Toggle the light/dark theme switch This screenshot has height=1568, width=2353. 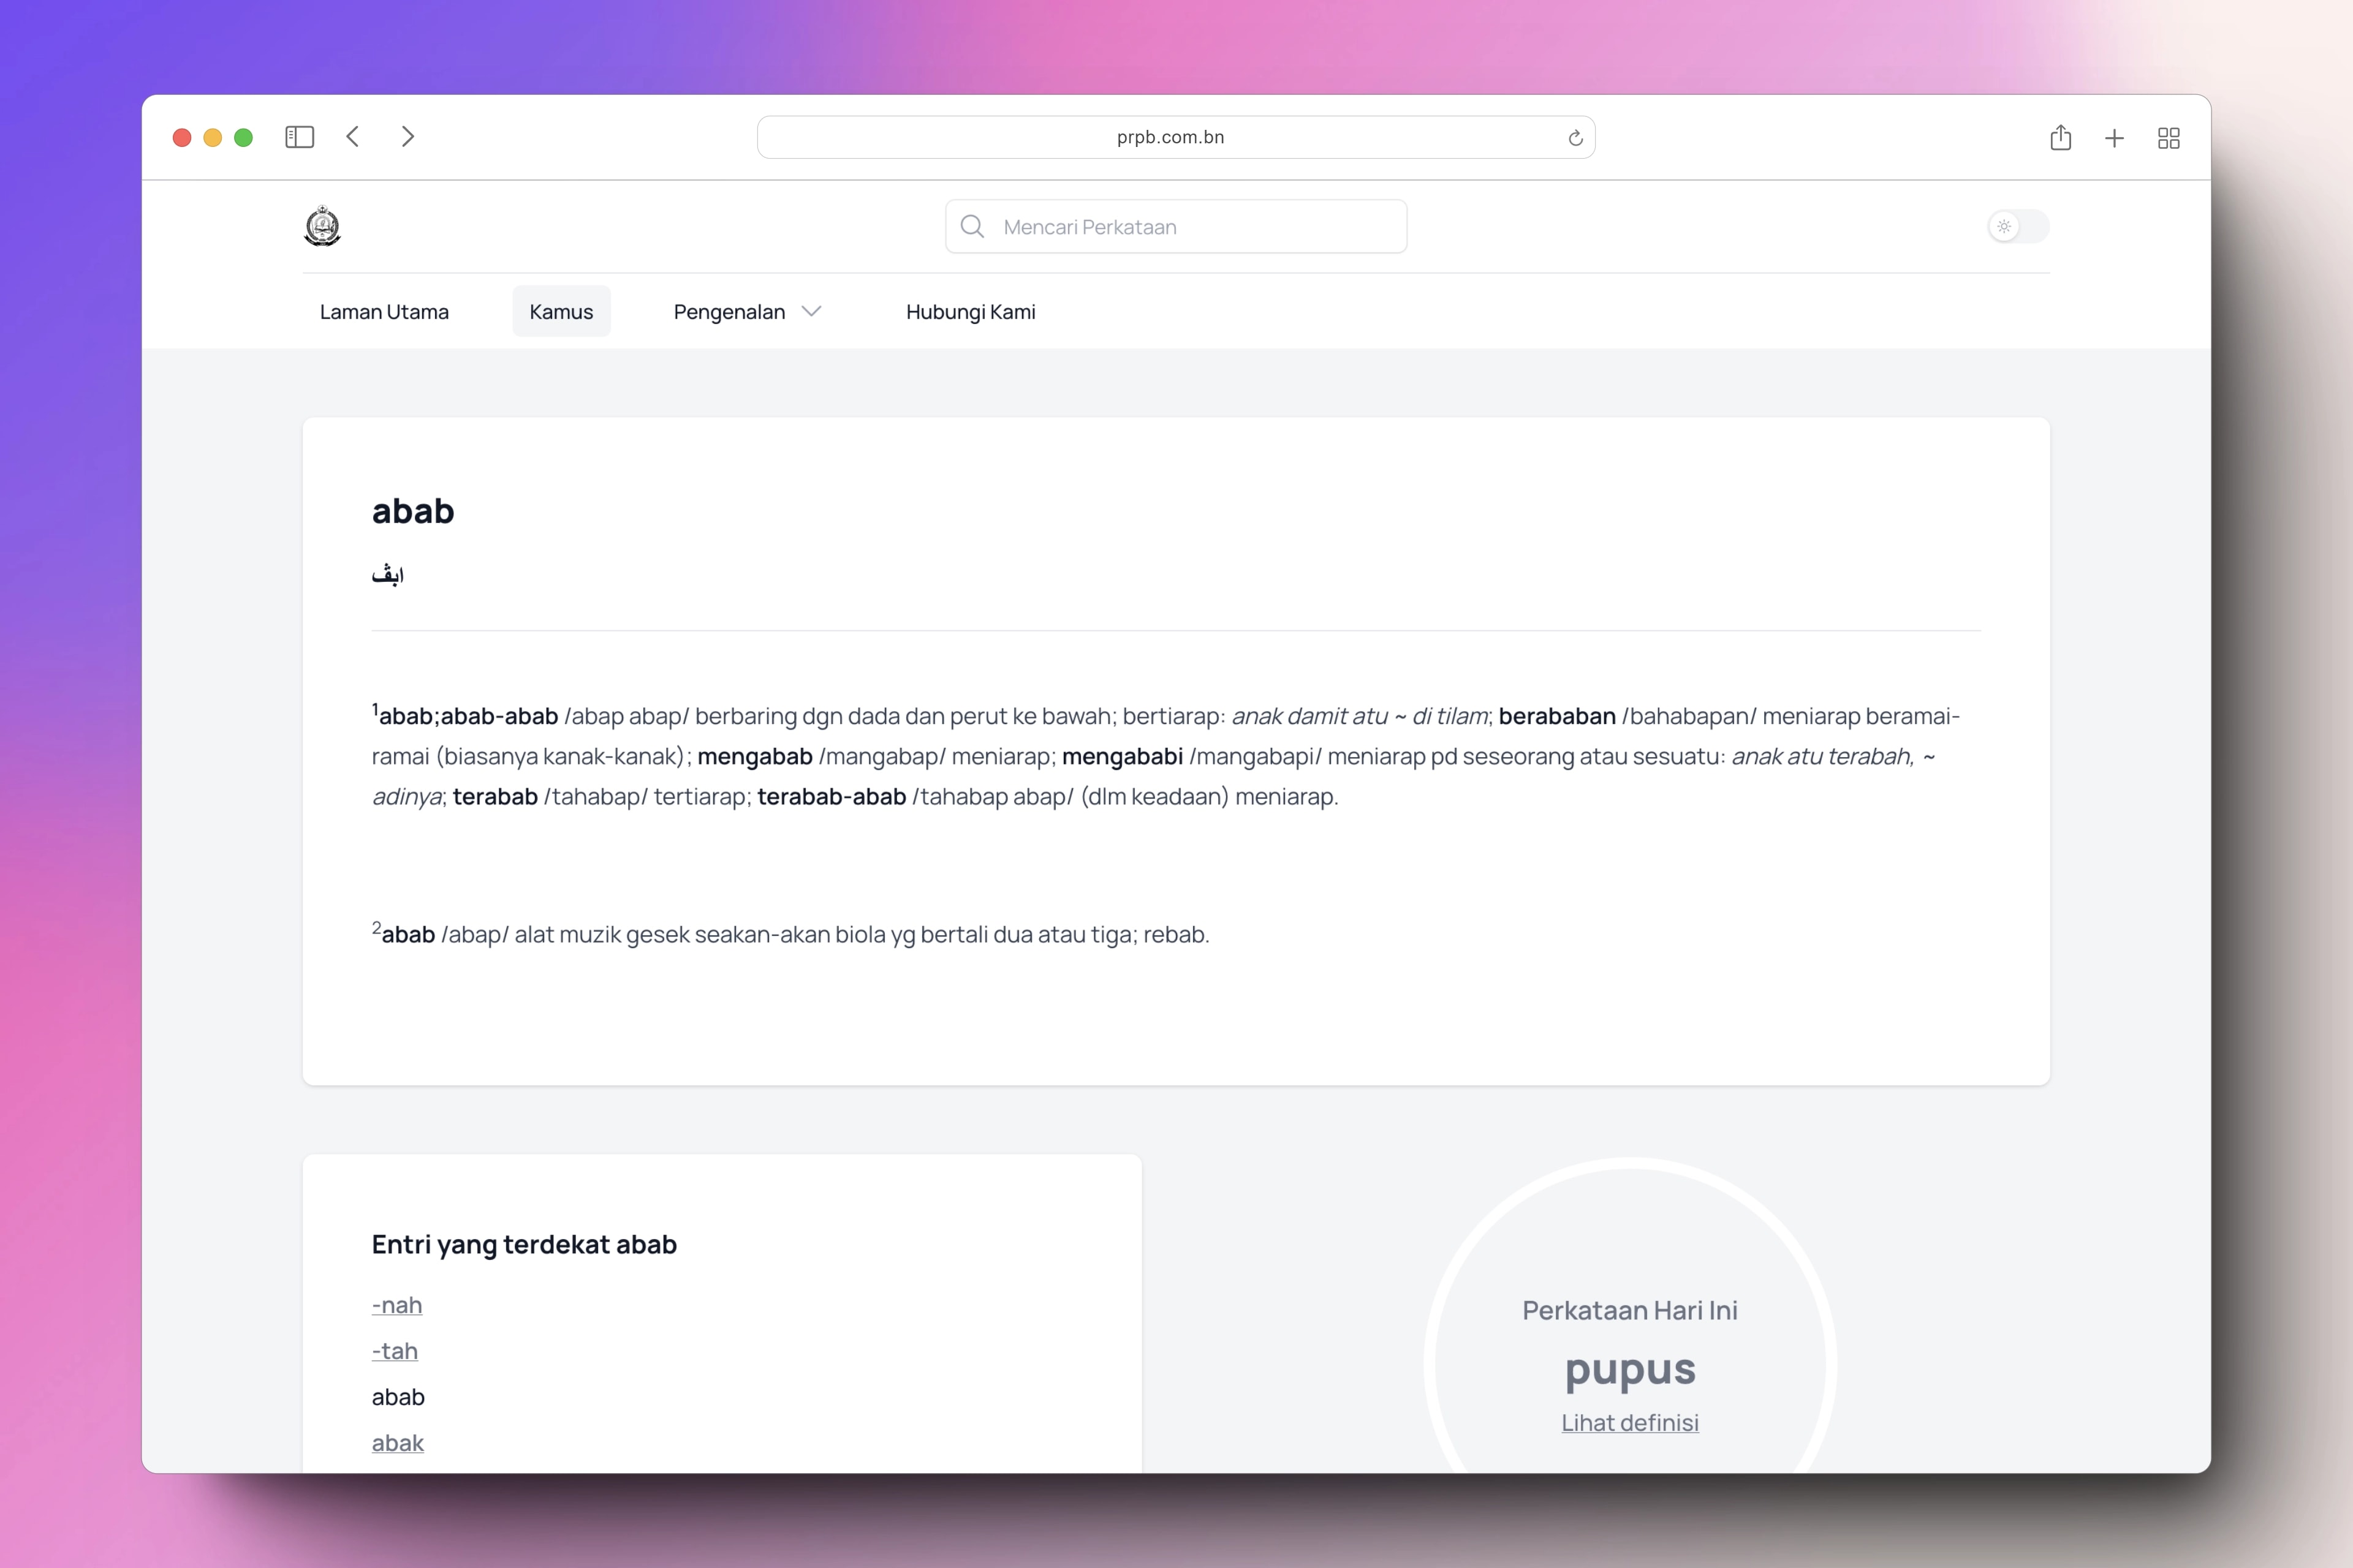[x=2018, y=226]
